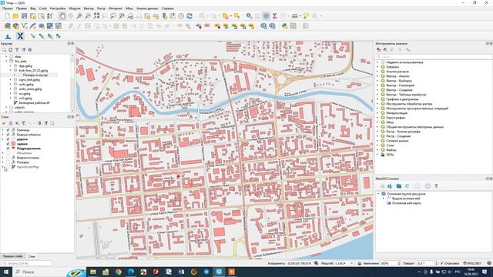Open a project via the folder icon

click(15, 16)
